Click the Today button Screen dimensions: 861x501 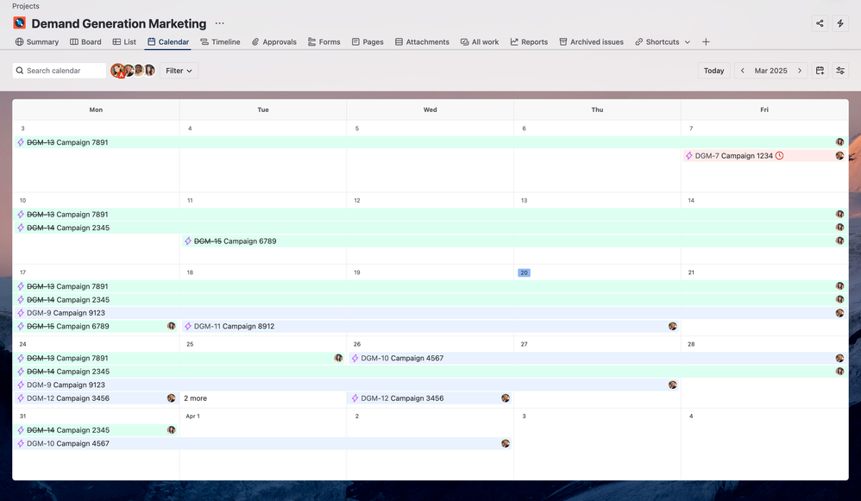pos(713,71)
